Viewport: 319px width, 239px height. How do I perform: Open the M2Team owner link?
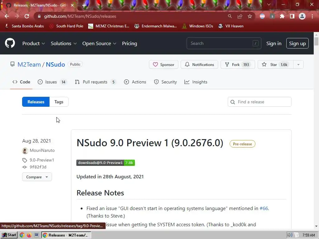(x=29, y=64)
